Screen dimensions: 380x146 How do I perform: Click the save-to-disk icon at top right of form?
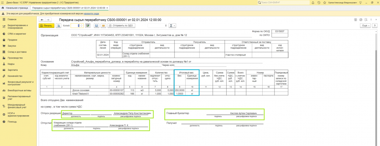pos(356,20)
